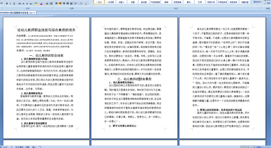Click heading 二、幼儿教师的综合素质
Viewport: 271px width, 148px height.
click(x=134, y=79)
